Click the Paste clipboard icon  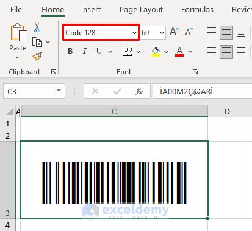tap(19, 32)
